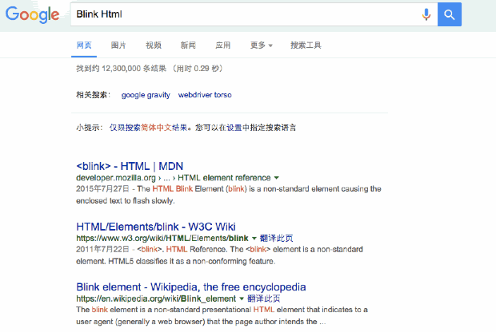Open the <blink> - HTML | MDN result
Image resolution: width=496 pixels, height=332 pixels.
pyautogui.click(x=130, y=166)
